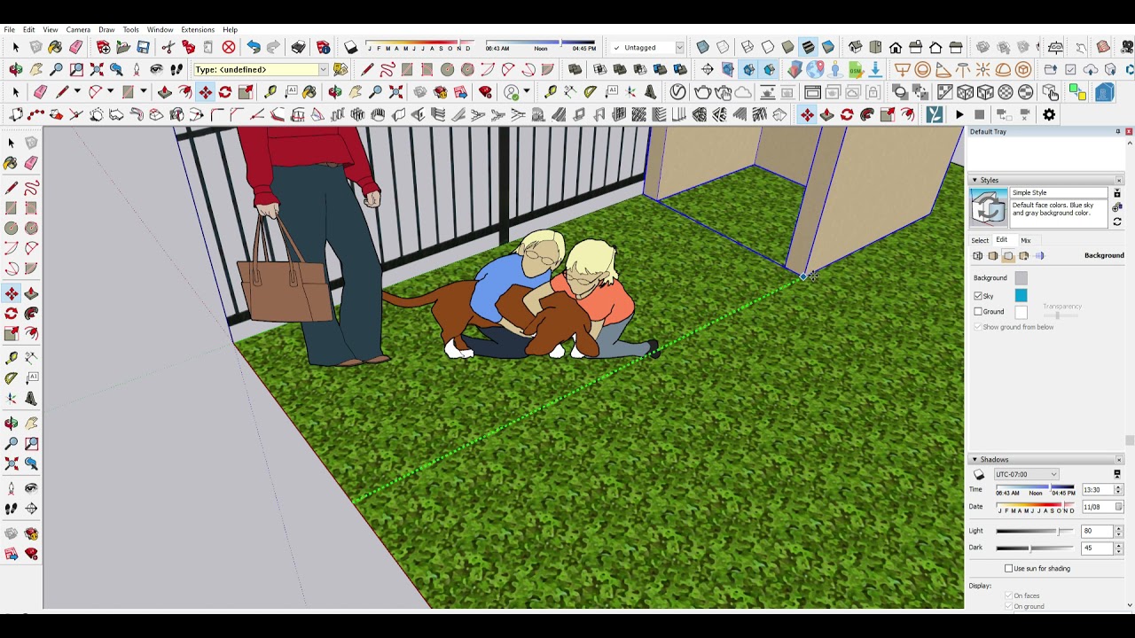Select the Freehand tool in second row
This screenshot has width=1135, height=638.
pyautogui.click(x=387, y=69)
